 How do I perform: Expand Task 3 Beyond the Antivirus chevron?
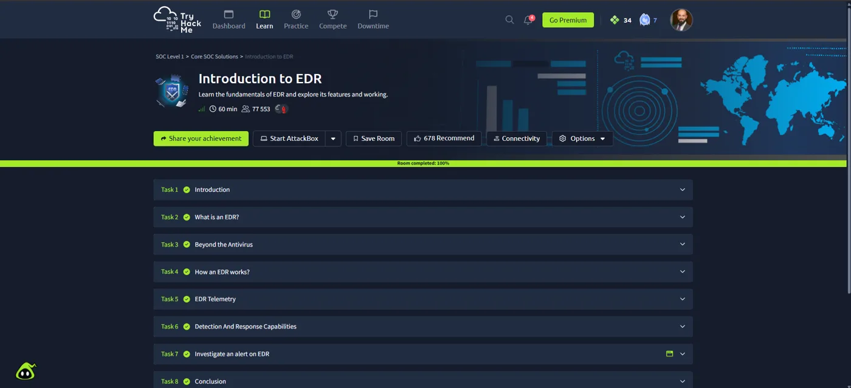[682, 245]
